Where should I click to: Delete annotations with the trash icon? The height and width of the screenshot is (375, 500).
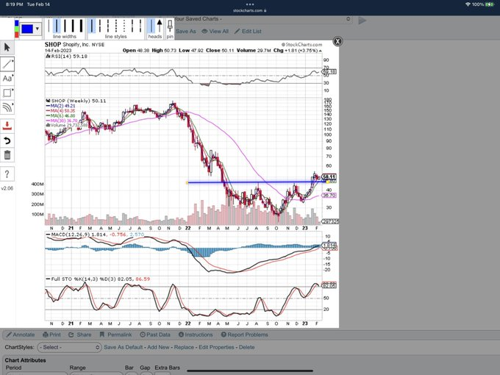(x=7, y=155)
